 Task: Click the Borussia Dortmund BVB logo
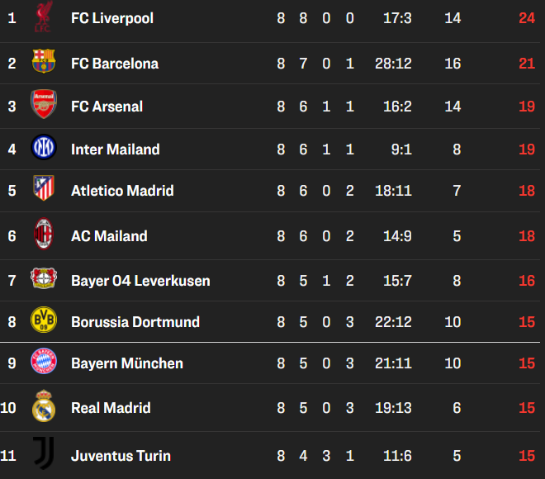click(44, 320)
